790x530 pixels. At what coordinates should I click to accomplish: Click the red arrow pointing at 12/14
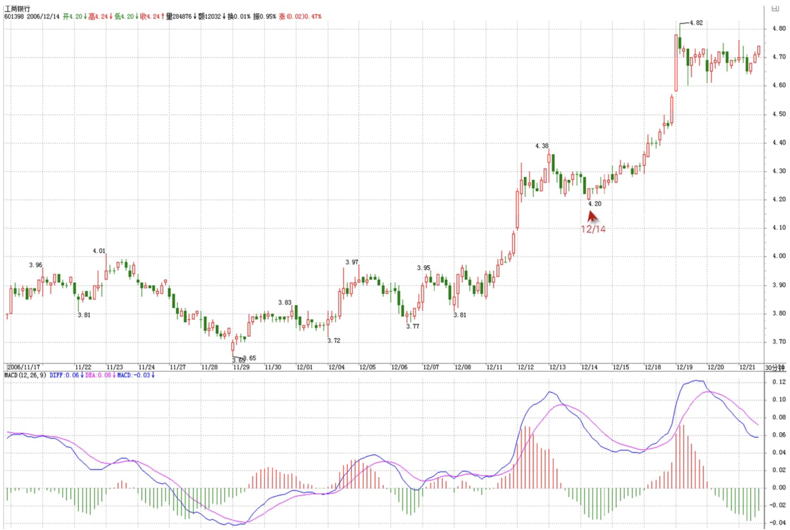[x=592, y=216]
